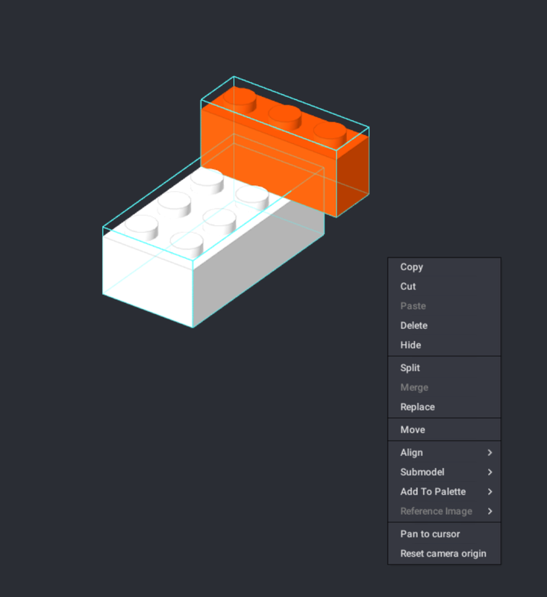Open the Add To Palette submenu
The image size is (547, 597).
click(x=444, y=492)
